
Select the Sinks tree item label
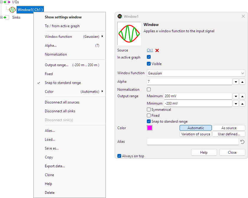pos(16,17)
